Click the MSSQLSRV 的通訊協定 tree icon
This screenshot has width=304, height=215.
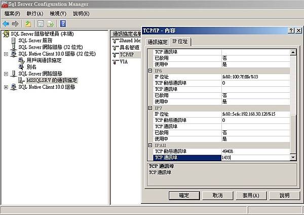point(21,80)
